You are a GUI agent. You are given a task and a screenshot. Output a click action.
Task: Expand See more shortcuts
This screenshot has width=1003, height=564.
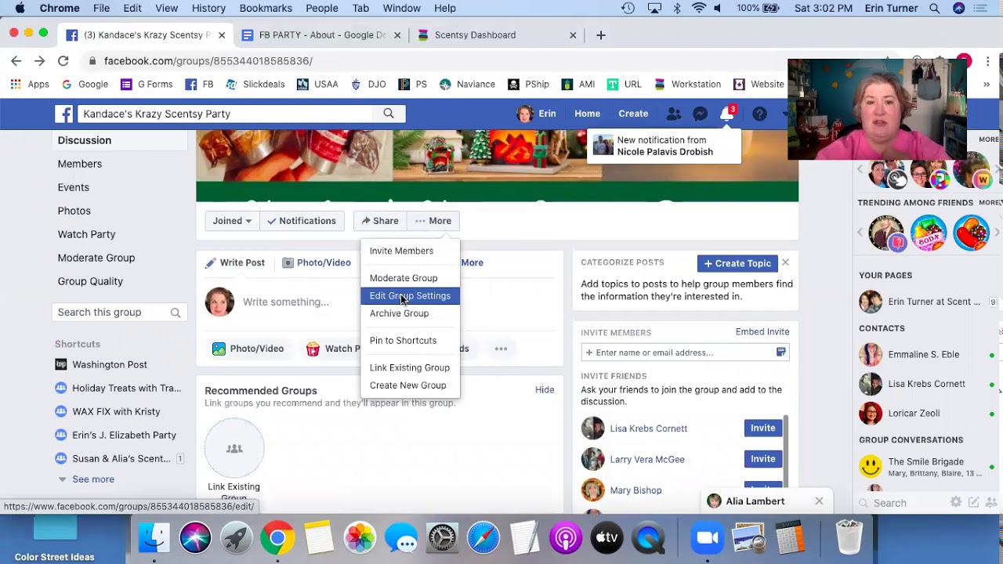coord(93,479)
